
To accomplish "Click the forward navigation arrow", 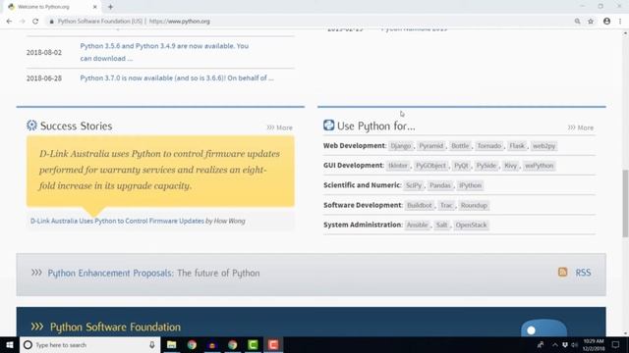I will (22, 22).
